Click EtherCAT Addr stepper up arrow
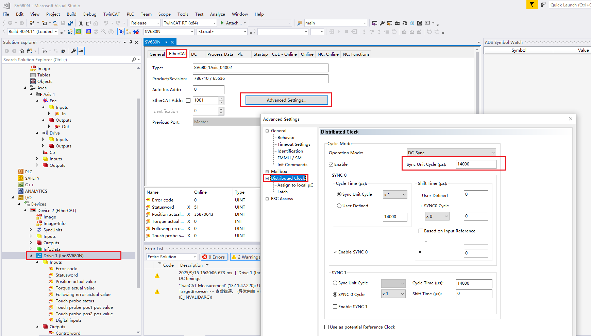The width and height of the screenshot is (591, 336). 221,99
